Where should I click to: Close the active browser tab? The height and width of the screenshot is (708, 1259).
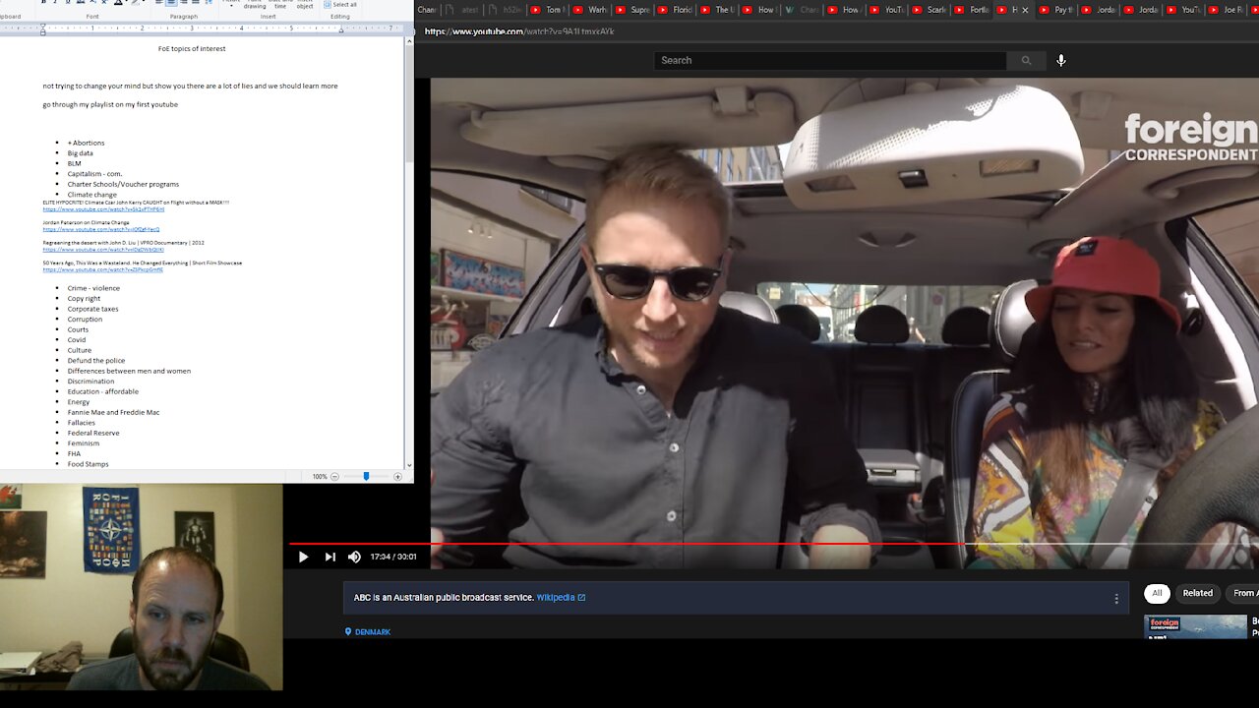tap(1025, 10)
